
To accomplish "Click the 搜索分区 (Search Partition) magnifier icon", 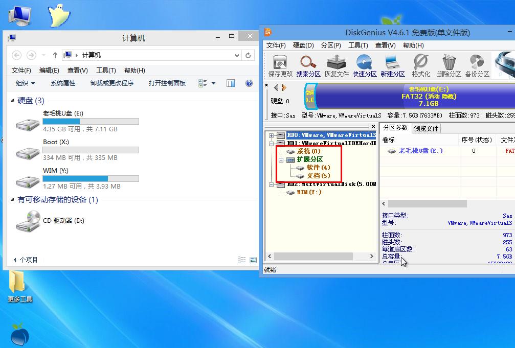I will point(308,65).
